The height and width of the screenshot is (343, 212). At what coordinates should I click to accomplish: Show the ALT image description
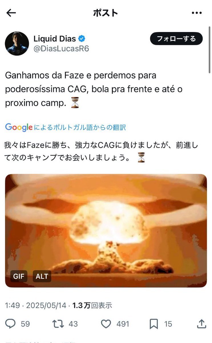click(x=42, y=276)
